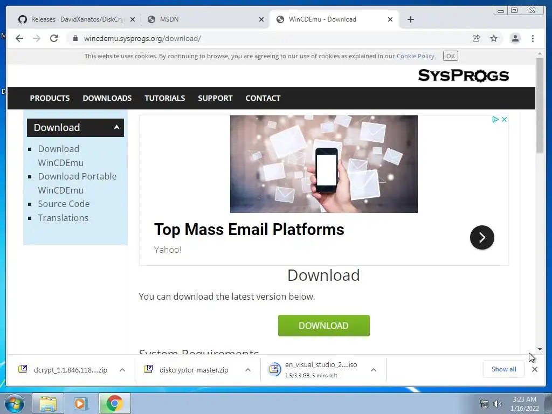Screen dimensions: 552x414
Task: Open the Source Code sidebar link
Action: 64,204
